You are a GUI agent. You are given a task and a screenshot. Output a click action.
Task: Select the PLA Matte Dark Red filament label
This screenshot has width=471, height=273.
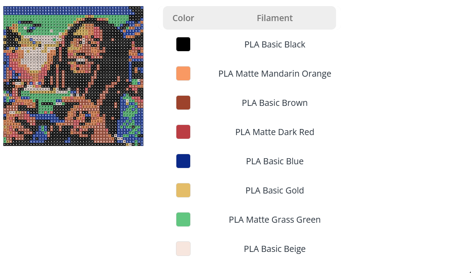coord(275,132)
